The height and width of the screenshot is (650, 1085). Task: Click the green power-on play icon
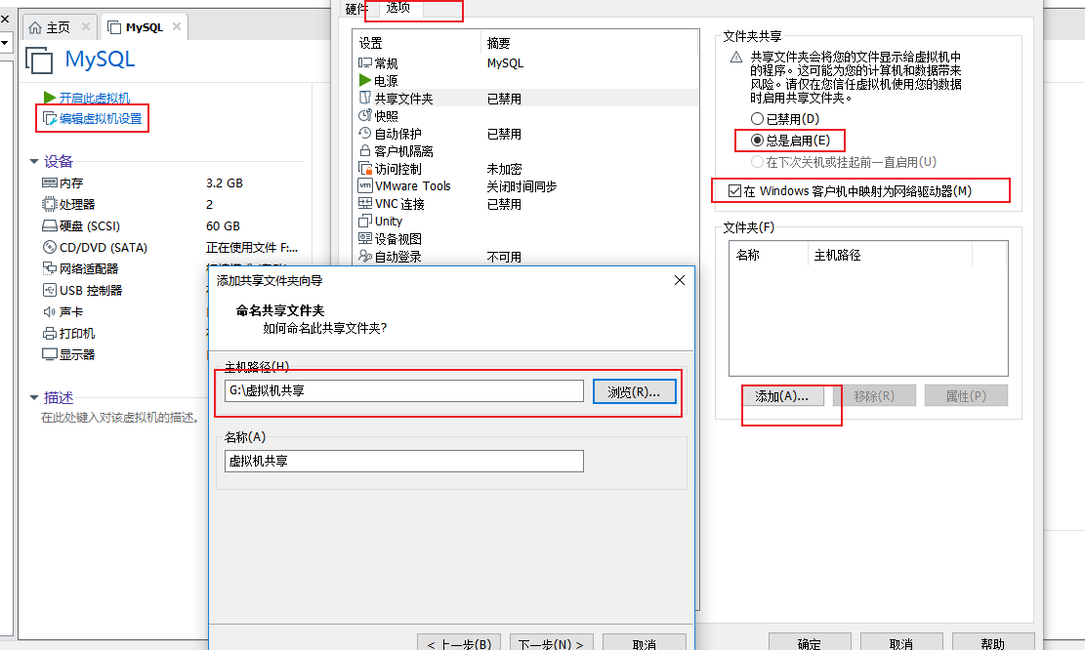(50, 98)
